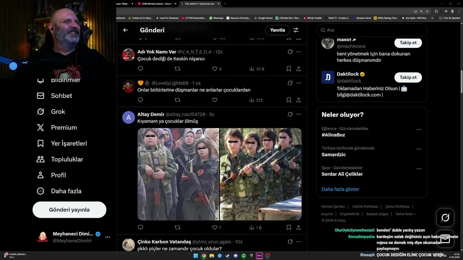Screen dimensions: 463x260
Task: Open the Serdar Ali Çelikler trend
Action: tap(342, 174)
